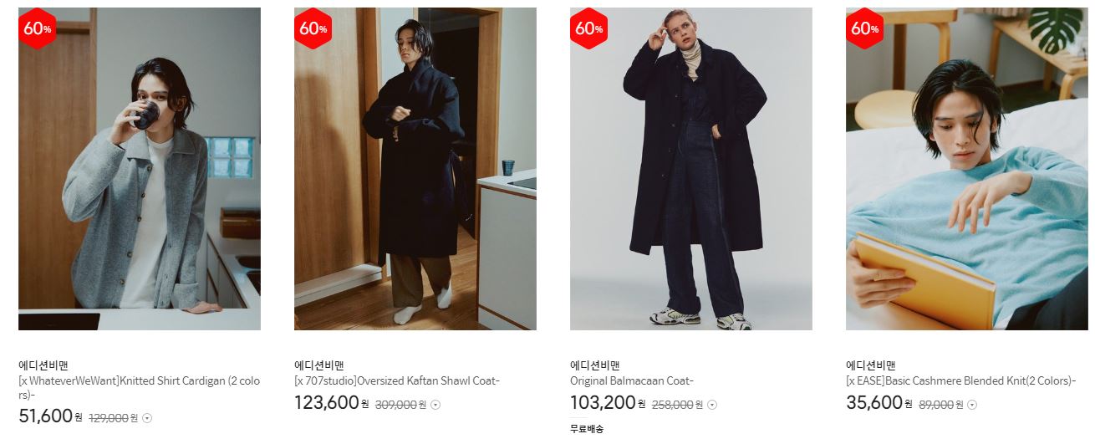Open the 에디션비맨 brand above the cardigan
Image resolution: width=1095 pixels, height=439 pixels.
pos(43,365)
